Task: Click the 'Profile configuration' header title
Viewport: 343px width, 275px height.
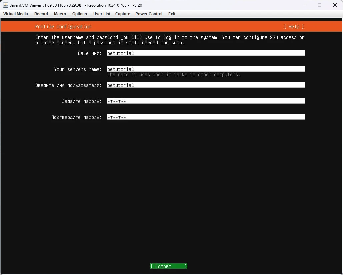Action: tap(63, 27)
